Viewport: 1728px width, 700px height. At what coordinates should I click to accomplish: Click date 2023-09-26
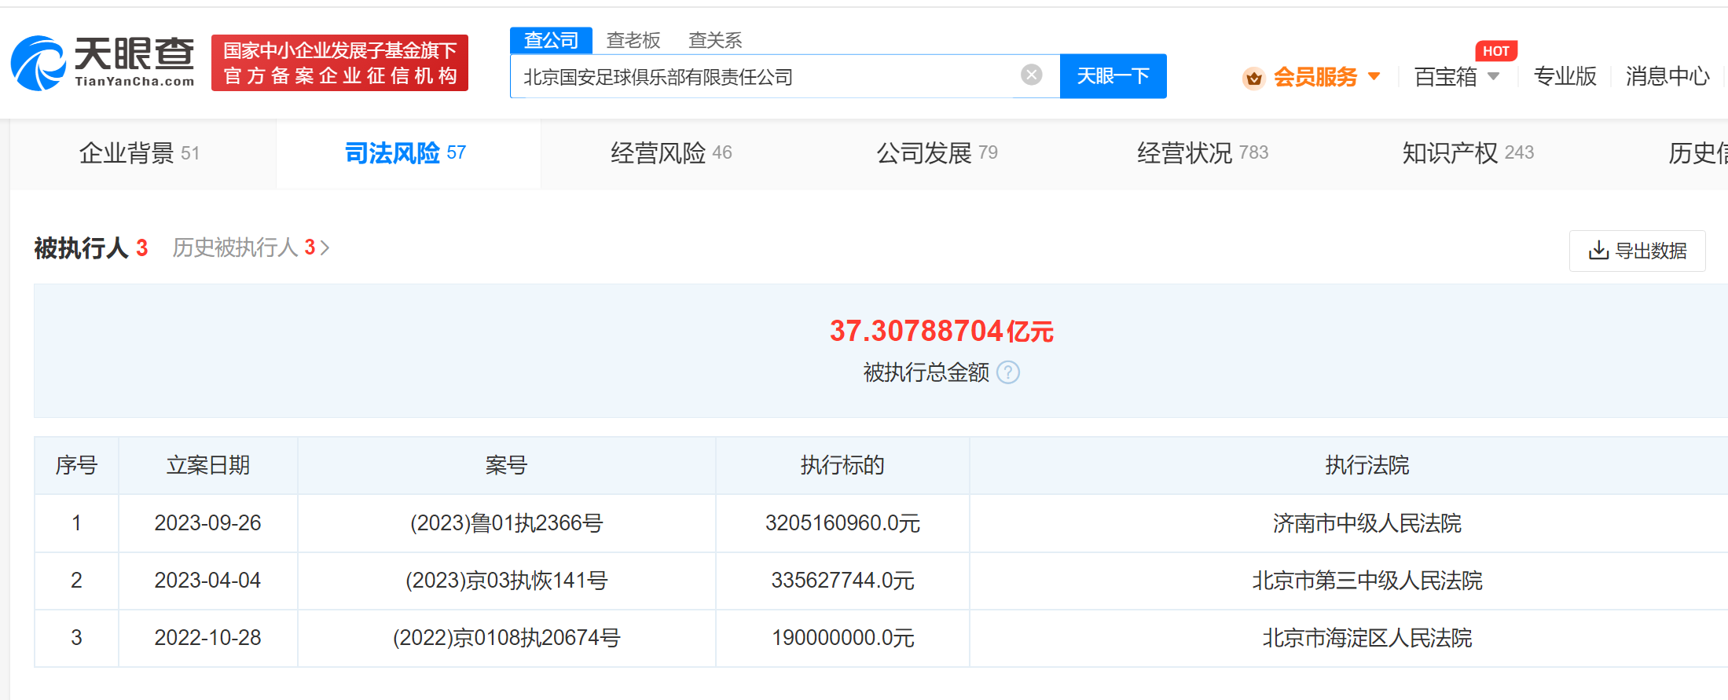(x=207, y=523)
